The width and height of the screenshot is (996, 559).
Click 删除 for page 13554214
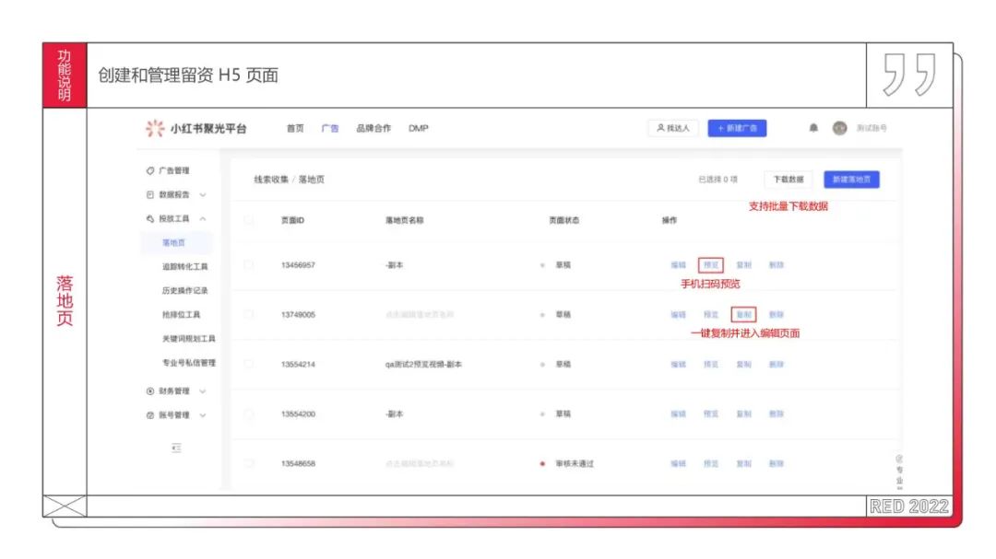coord(777,364)
